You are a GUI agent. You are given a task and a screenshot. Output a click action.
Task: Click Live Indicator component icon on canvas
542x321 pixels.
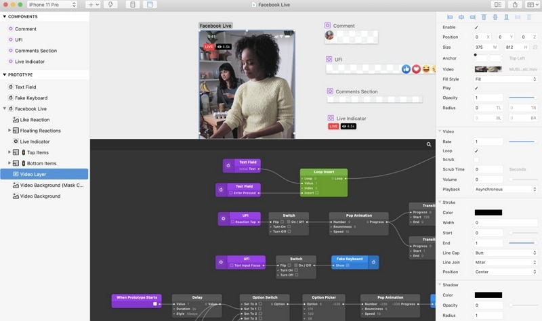pos(331,118)
